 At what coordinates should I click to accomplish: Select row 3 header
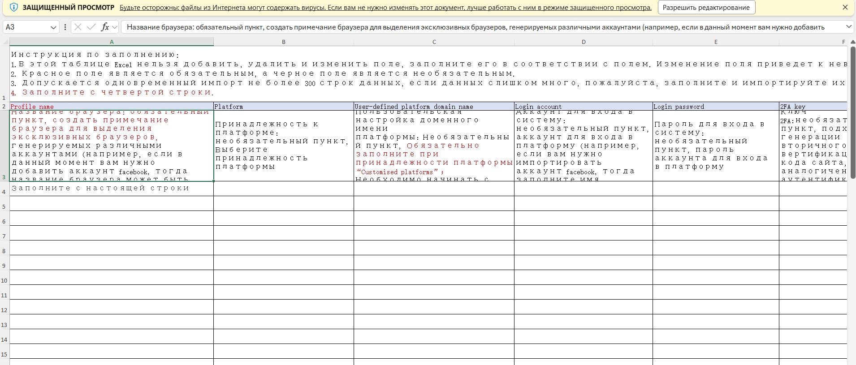(x=4, y=146)
